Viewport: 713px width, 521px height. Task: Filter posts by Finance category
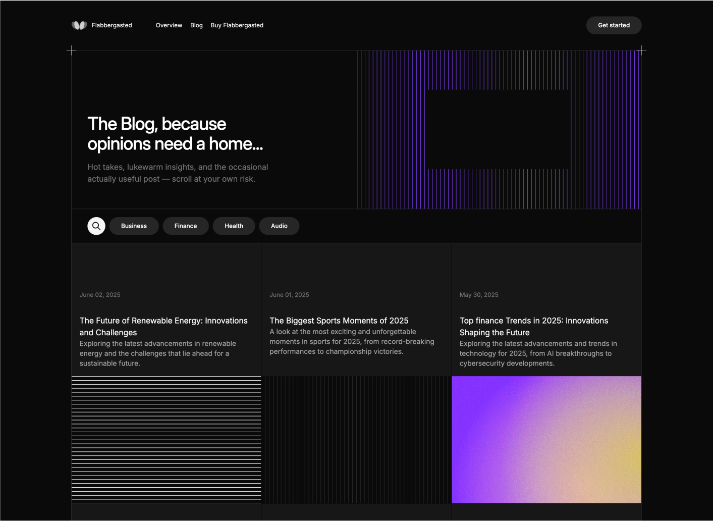186,226
